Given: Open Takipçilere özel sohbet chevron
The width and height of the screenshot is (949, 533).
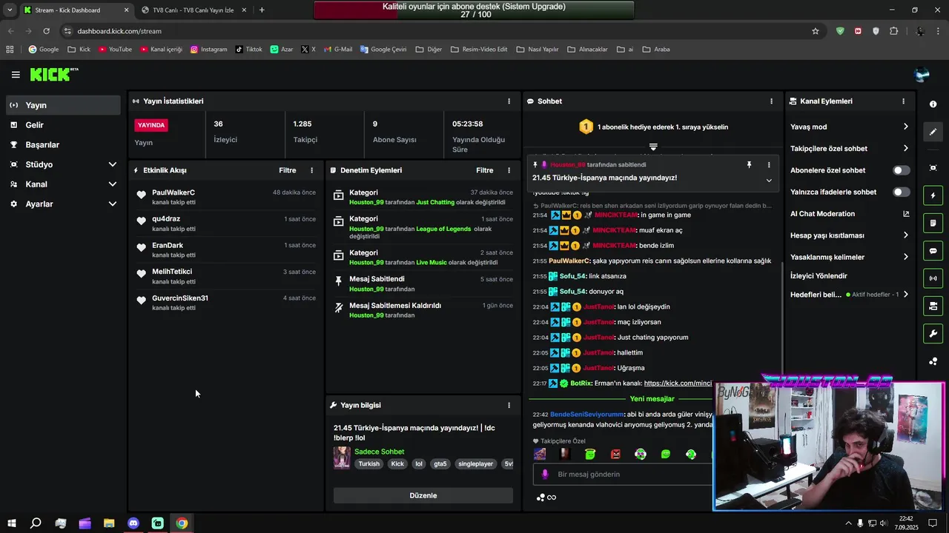Looking at the screenshot, I should [x=905, y=148].
